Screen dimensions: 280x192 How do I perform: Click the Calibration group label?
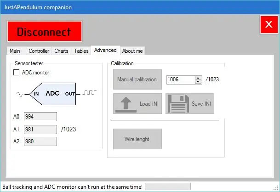[122, 63]
